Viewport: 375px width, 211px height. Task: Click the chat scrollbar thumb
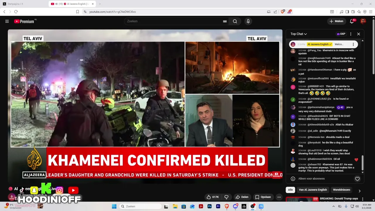[362, 163]
